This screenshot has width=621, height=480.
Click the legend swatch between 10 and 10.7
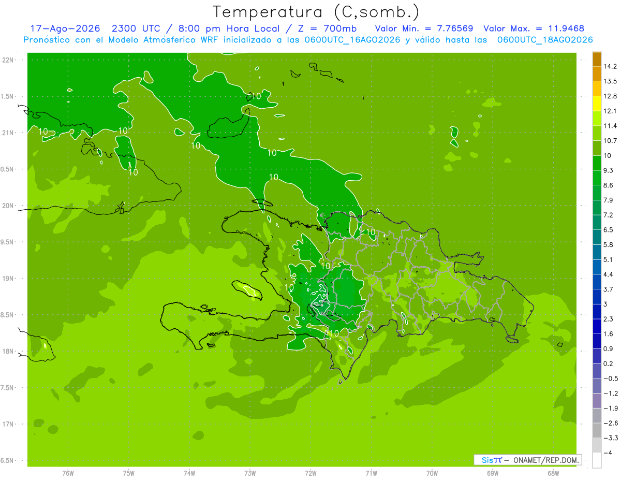[597, 148]
